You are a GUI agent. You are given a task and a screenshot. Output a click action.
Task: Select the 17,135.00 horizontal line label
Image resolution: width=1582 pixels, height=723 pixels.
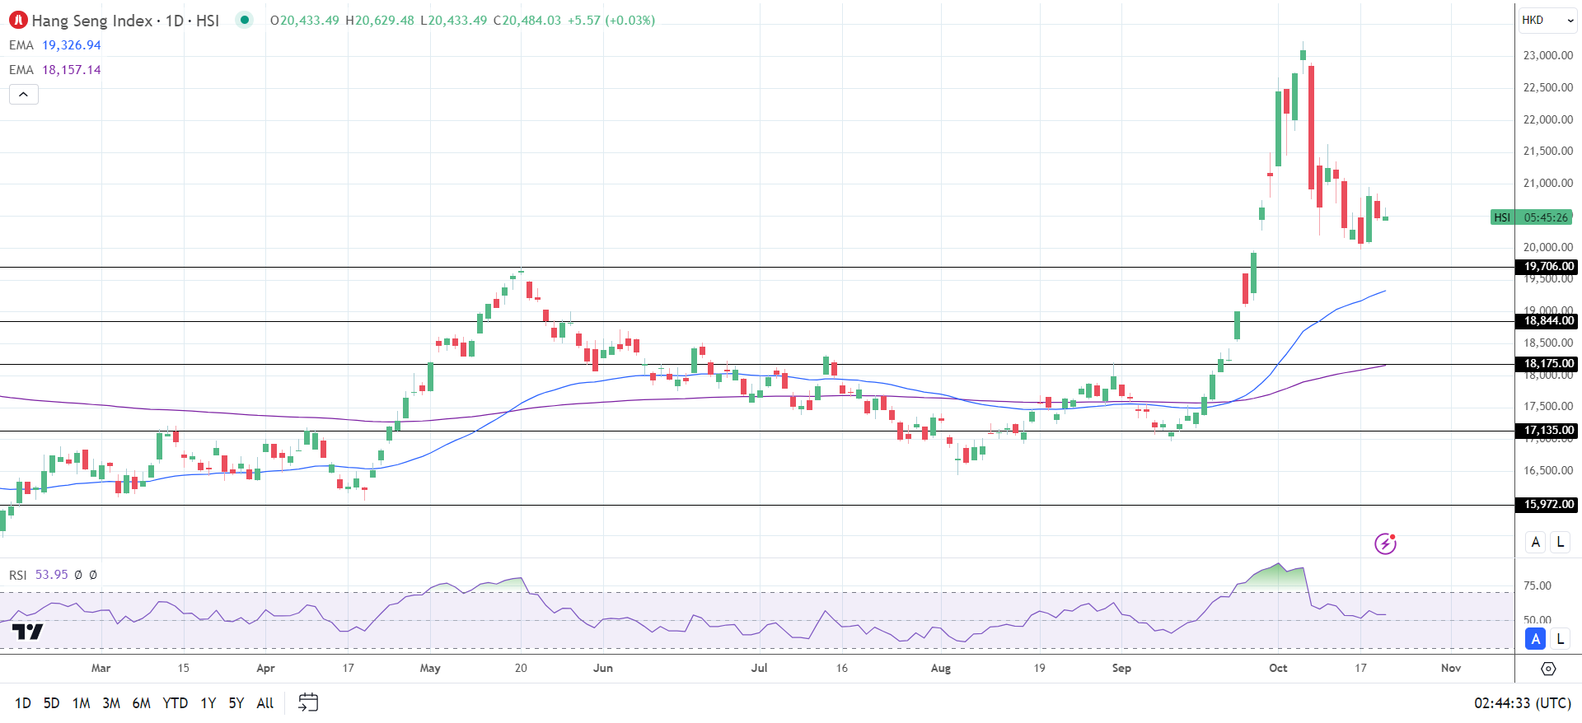click(x=1548, y=431)
